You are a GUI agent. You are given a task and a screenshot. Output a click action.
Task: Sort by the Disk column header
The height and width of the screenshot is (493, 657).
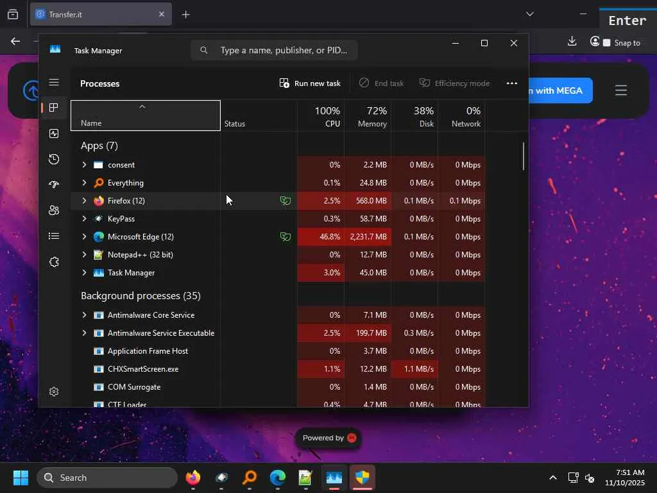point(415,116)
